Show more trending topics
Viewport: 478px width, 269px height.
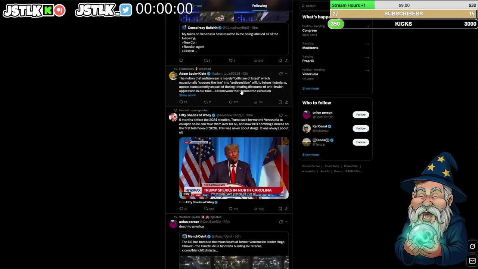310,89
